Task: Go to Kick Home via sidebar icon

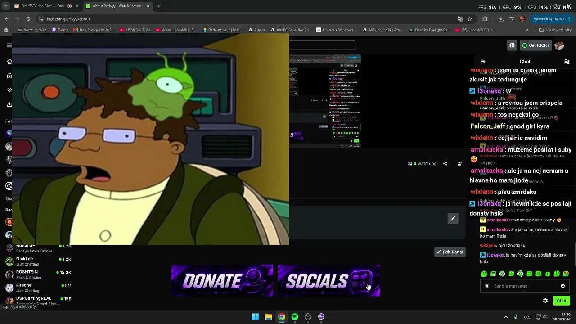Action: pos(9,62)
